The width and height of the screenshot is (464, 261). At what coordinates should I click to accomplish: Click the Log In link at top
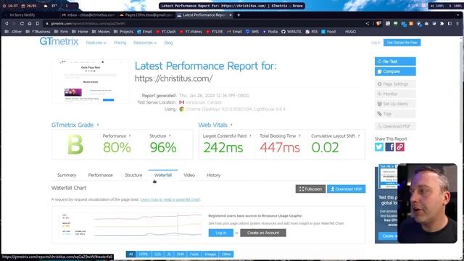[x=376, y=43]
